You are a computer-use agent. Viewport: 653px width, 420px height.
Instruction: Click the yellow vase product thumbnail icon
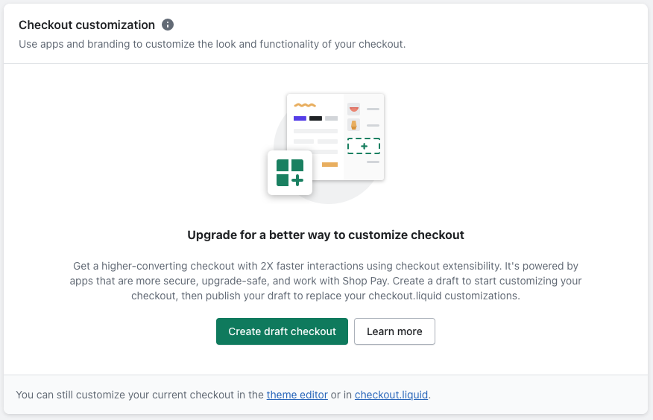pos(353,125)
